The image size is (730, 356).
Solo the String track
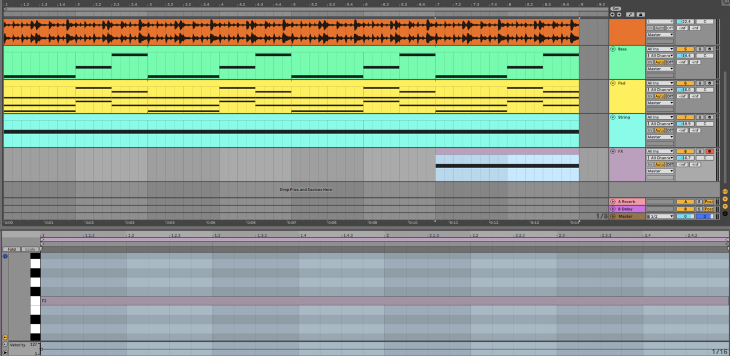[x=700, y=117]
